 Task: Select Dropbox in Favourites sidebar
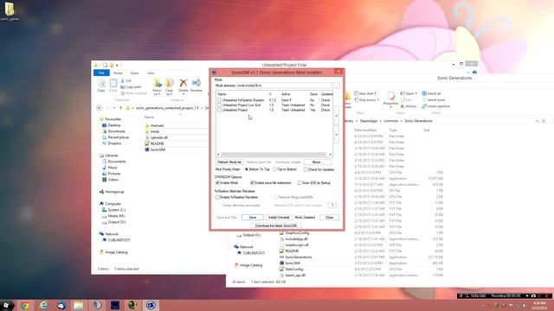click(112, 143)
